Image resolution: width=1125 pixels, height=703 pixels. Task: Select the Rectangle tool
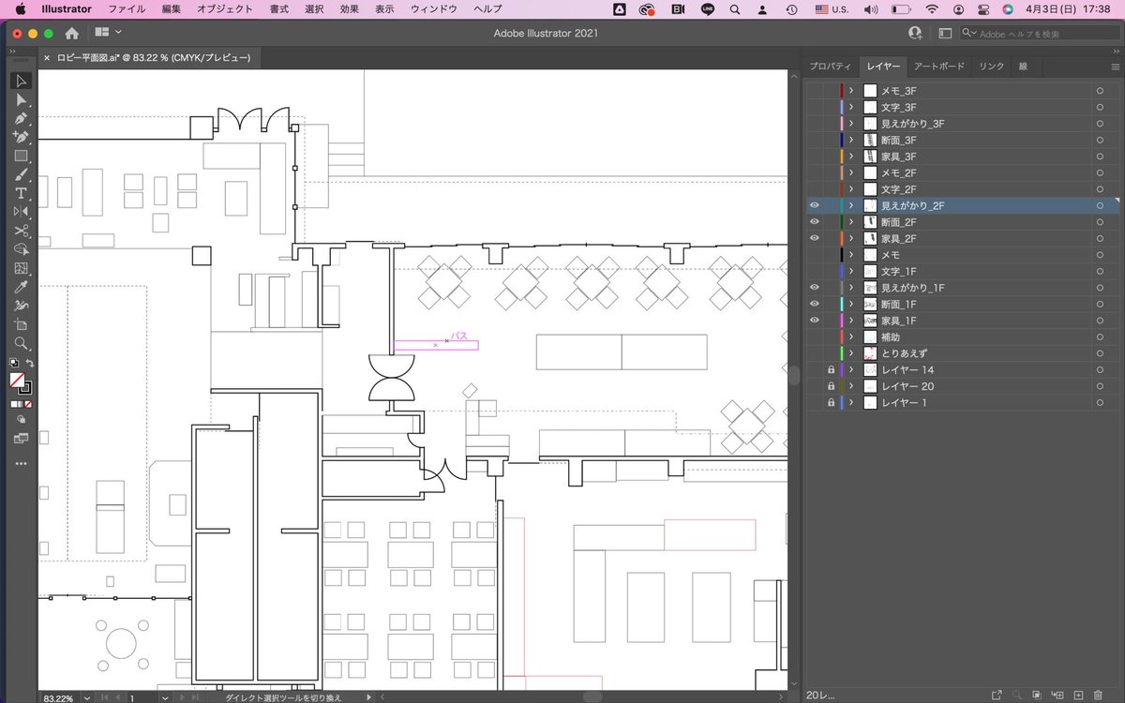21,156
